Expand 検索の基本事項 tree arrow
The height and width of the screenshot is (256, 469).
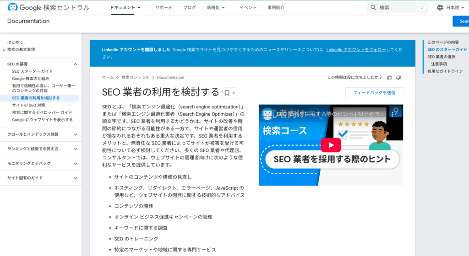[x=4, y=50]
